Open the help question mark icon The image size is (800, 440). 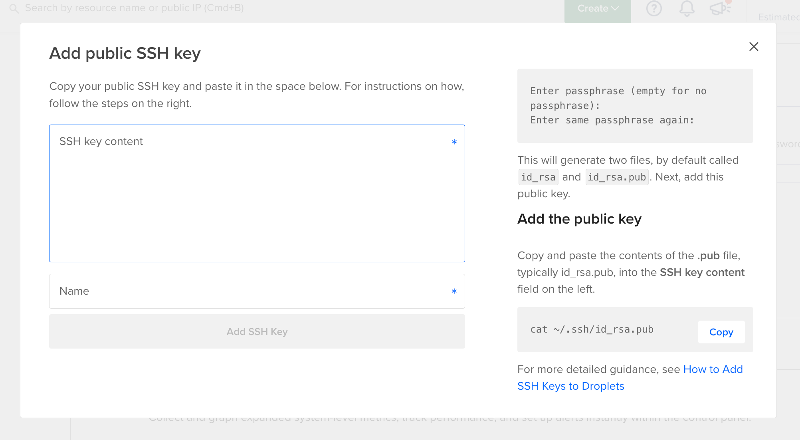point(654,8)
